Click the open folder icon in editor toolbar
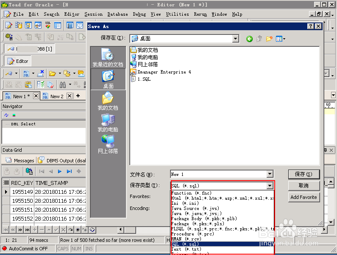This screenshot has height=255, width=337. (x=52, y=74)
